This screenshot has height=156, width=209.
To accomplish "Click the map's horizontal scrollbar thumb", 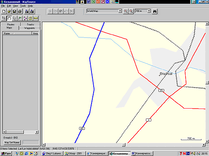I will click(x=124, y=145).
